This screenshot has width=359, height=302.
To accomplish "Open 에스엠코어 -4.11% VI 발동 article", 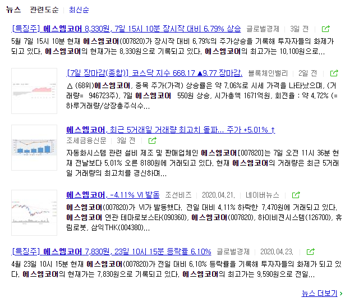I will click(x=113, y=195).
